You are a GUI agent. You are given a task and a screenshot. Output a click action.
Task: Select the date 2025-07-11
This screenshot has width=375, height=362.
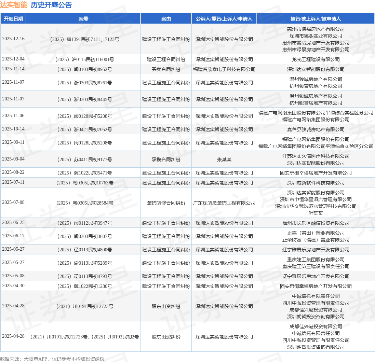pos(13,182)
